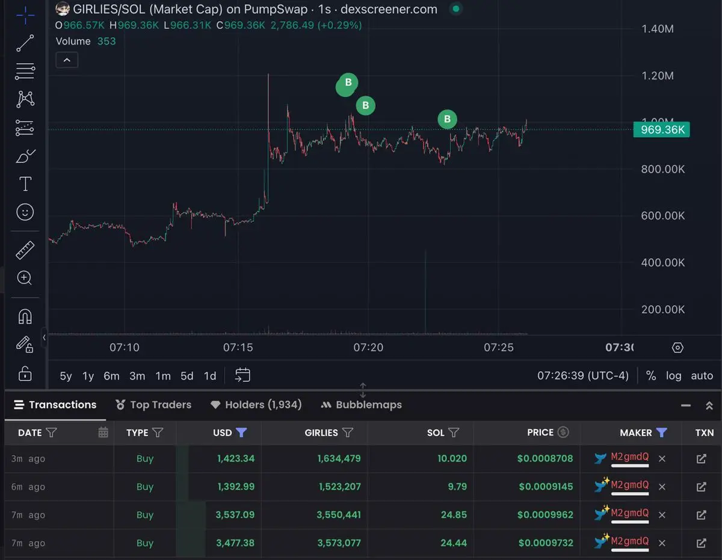Image resolution: width=722 pixels, height=560 pixels.
Task: Open the SOL column filter
Action: coord(454,432)
